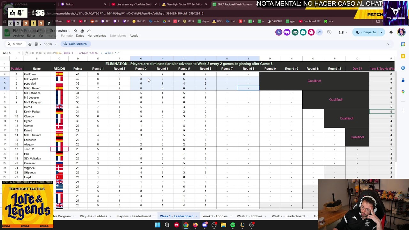This screenshot has height=230, width=409.
Task: Open Discord from the taskbar
Action: coord(205,225)
